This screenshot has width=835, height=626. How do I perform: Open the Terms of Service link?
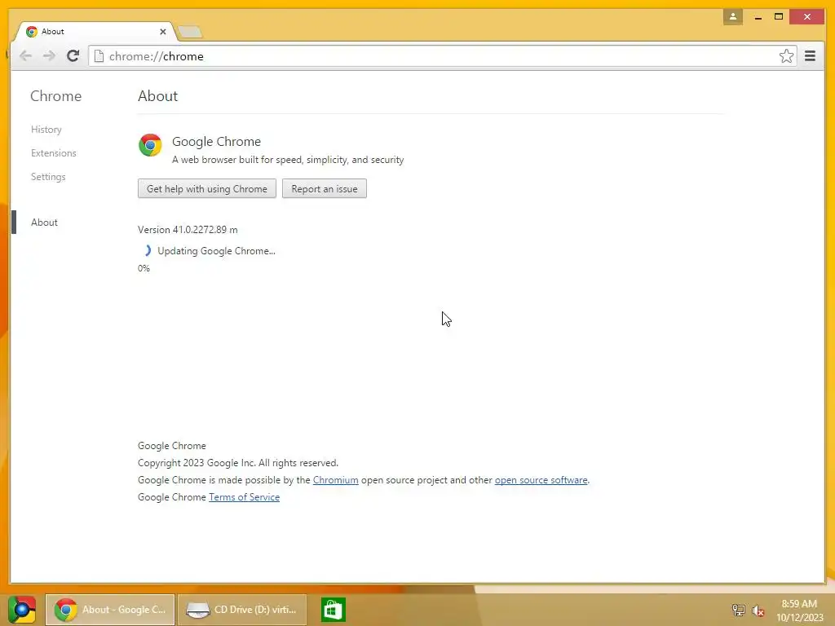click(244, 497)
